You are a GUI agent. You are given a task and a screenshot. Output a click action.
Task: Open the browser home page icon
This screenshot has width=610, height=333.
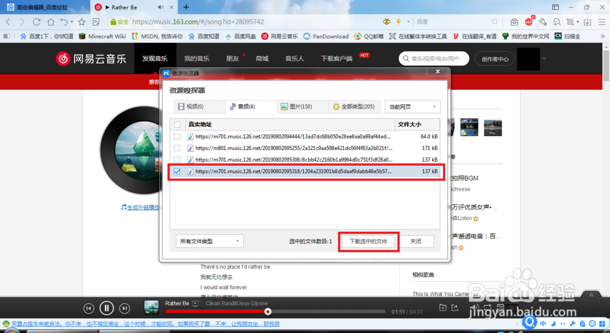pyautogui.click(x=51, y=22)
